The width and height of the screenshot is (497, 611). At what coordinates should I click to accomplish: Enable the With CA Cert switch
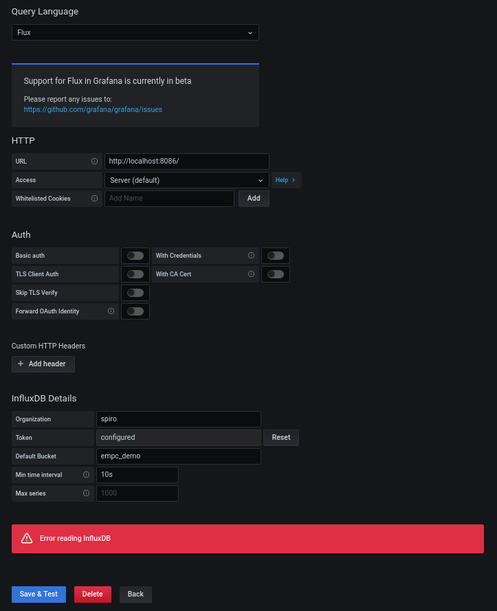(x=275, y=274)
